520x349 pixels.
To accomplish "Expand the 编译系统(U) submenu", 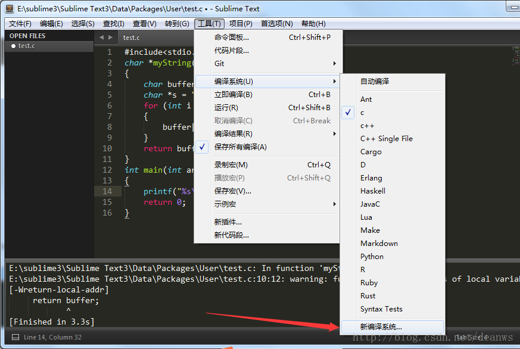I will [267, 82].
